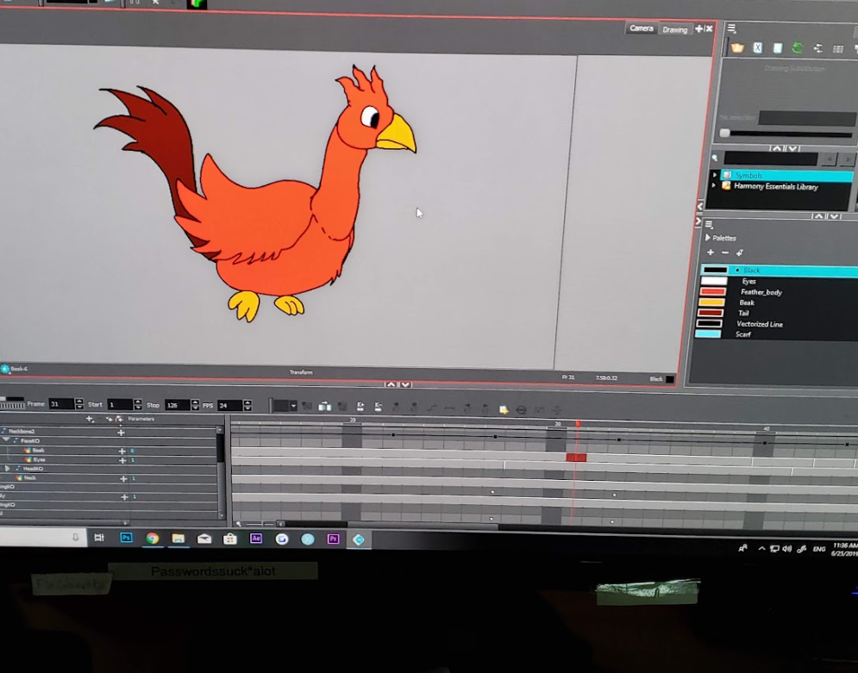
Task: Click the Start frame input field
Action: tap(119, 404)
